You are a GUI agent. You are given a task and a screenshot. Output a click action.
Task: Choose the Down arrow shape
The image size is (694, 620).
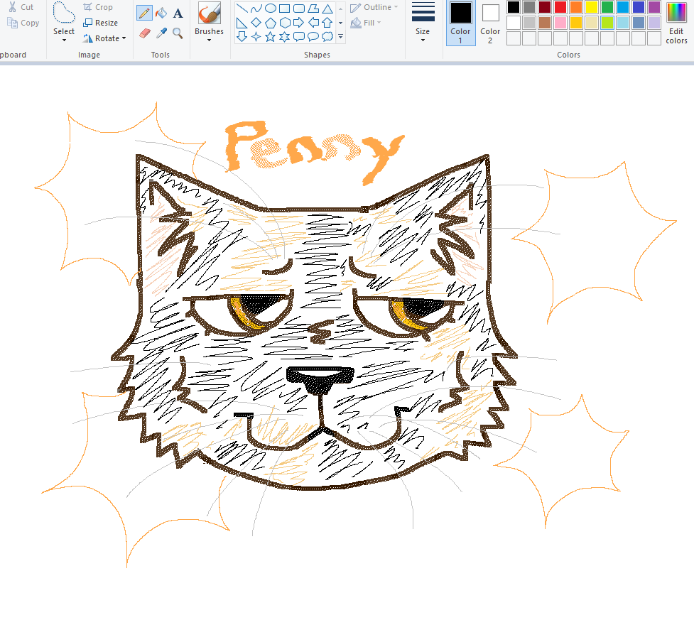tap(242, 37)
